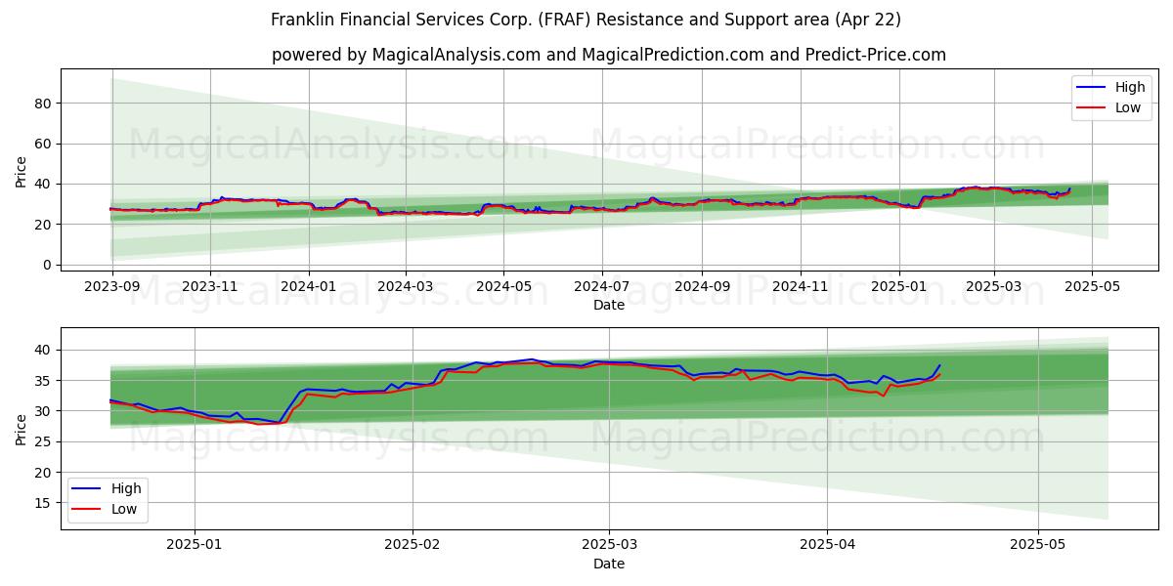The width and height of the screenshot is (1173, 586).
Task: Click the 'Price' axis label of the lower chart
Action: point(22,429)
